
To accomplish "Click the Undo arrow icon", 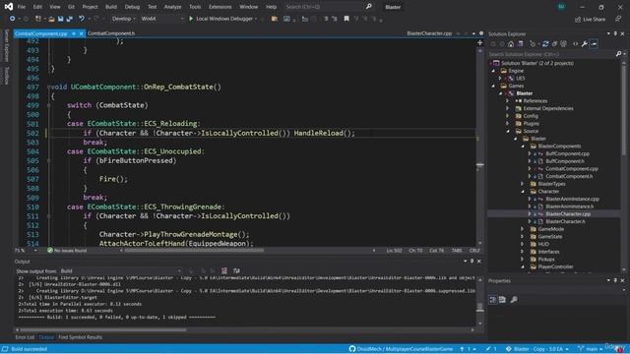I will pyautogui.click(x=82, y=19).
